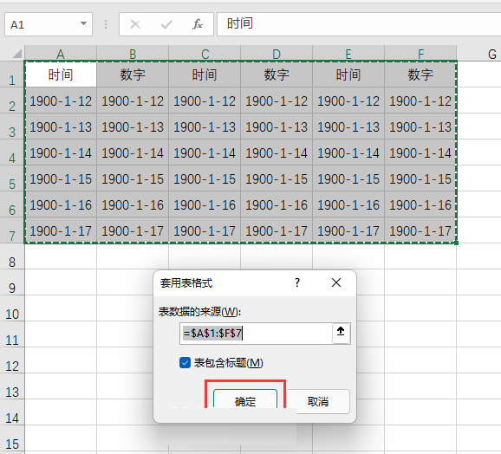This screenshot has height=454, width=501.
Task: Click the formula bar cancel X icon
Action: 135,24
